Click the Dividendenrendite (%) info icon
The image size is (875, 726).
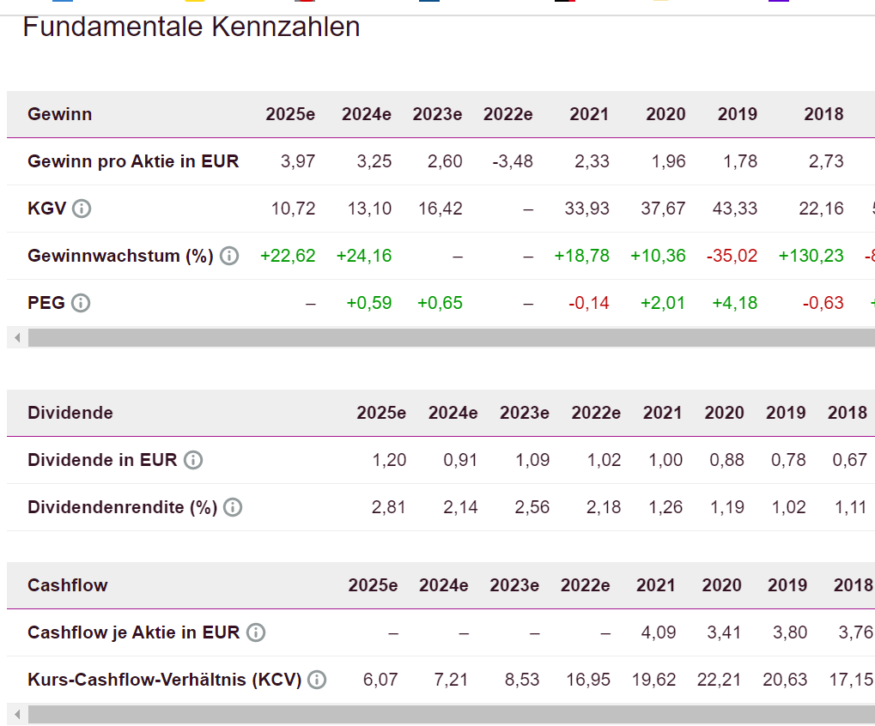pyautogui.click(x=233, y=507)
